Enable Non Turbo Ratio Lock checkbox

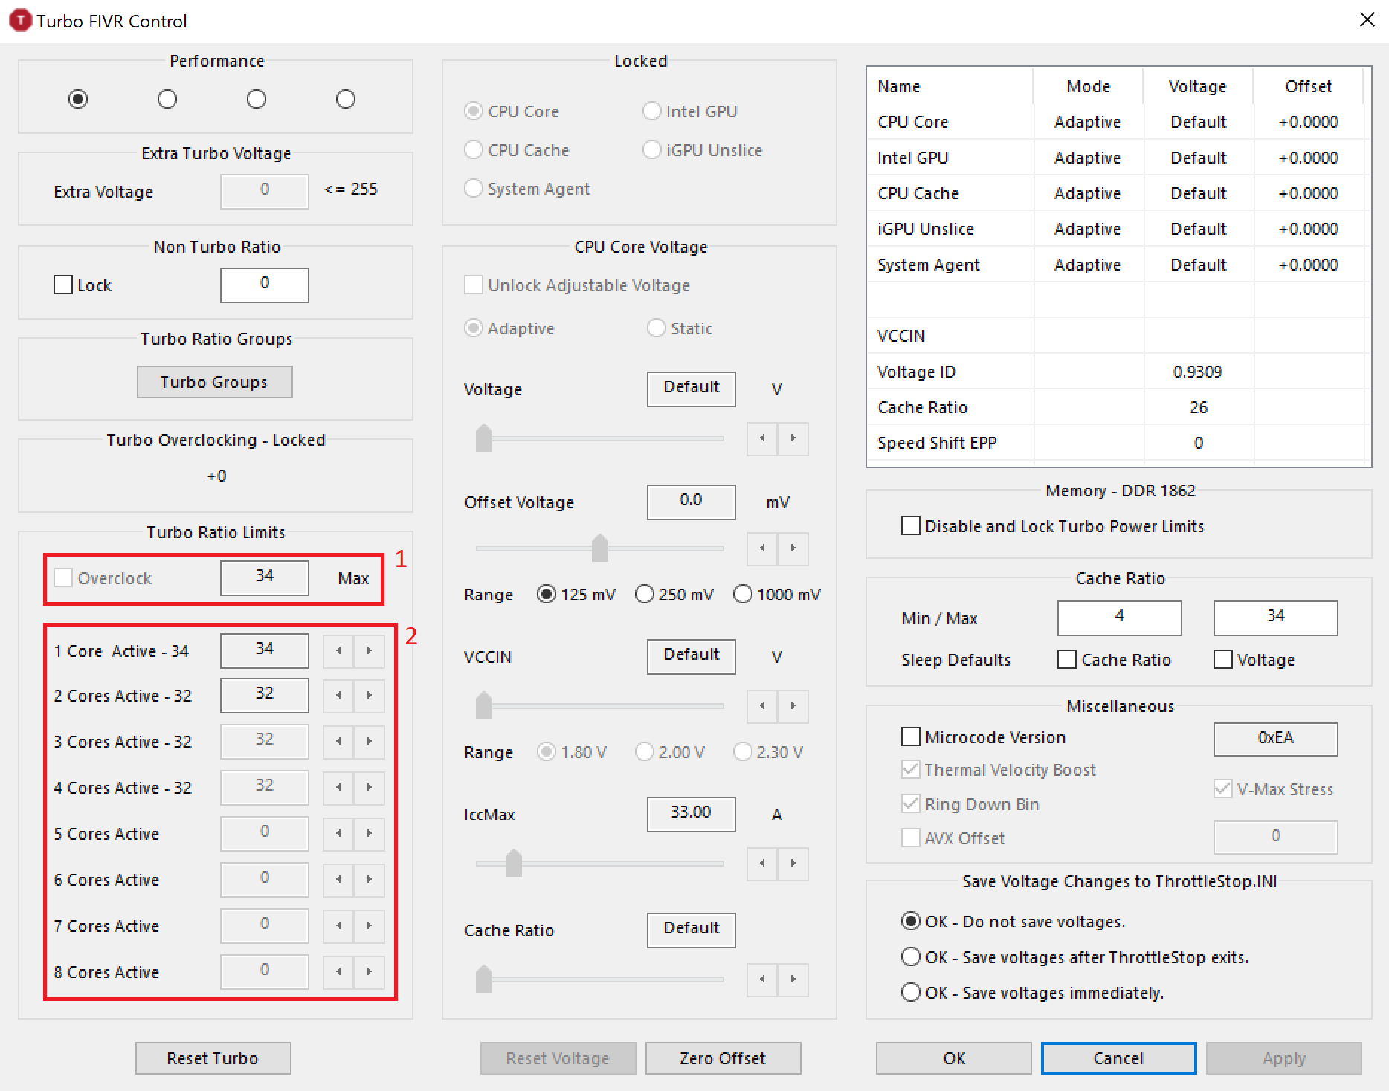[x=63, y=285]
